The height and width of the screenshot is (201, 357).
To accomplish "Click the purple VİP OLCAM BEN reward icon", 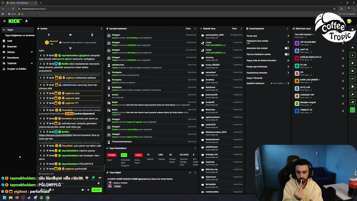I will click(297, 43).
